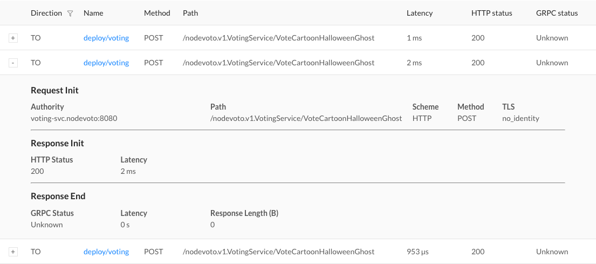596x264 pixels.
Task: Click the Method column header
Action: [157, 13]
